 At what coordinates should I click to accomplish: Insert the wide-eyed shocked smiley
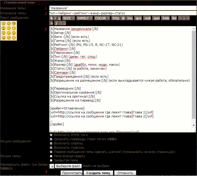[x=3, y=28]
